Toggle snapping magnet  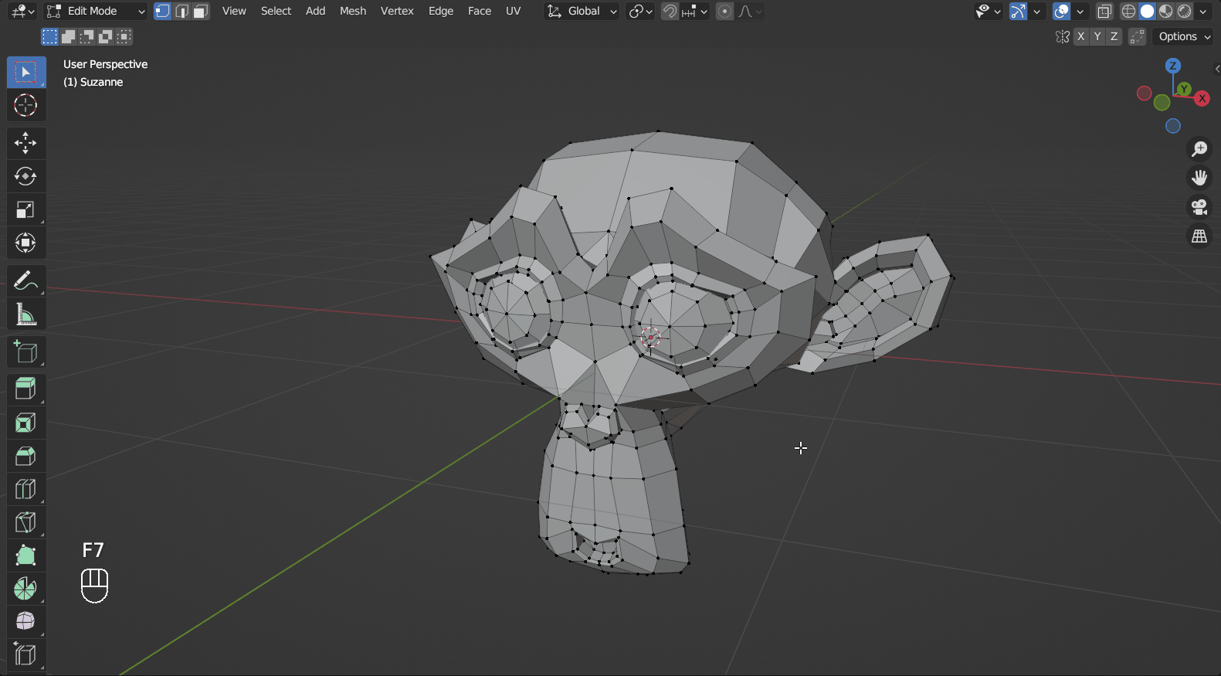tap(670, 11)
